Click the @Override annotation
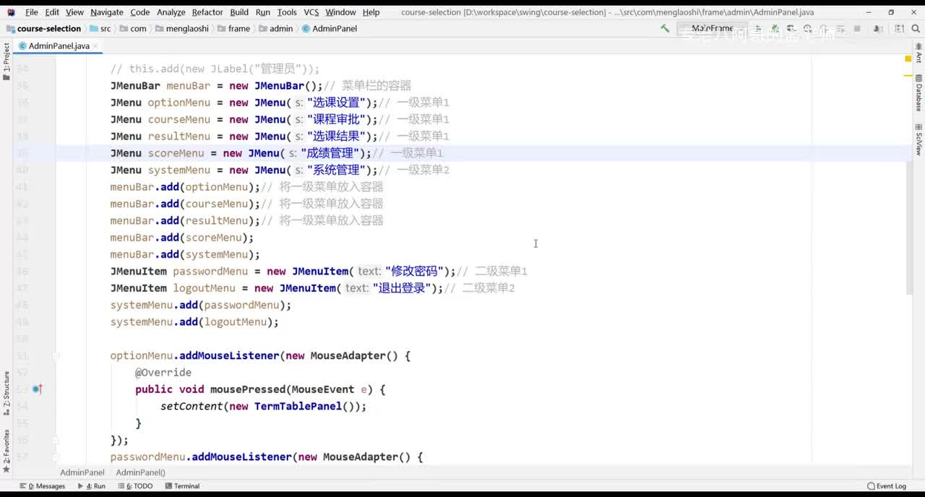Screen dimensions: 925x497 (163, 373)
